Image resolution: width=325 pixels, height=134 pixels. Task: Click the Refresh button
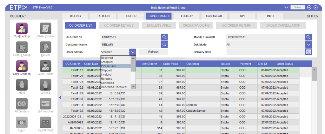click(153, 52)
